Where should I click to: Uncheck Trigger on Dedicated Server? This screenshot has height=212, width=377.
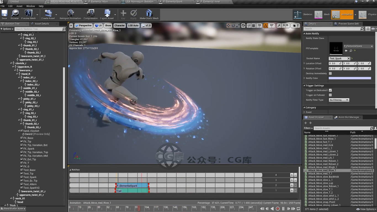pos(330,90)
